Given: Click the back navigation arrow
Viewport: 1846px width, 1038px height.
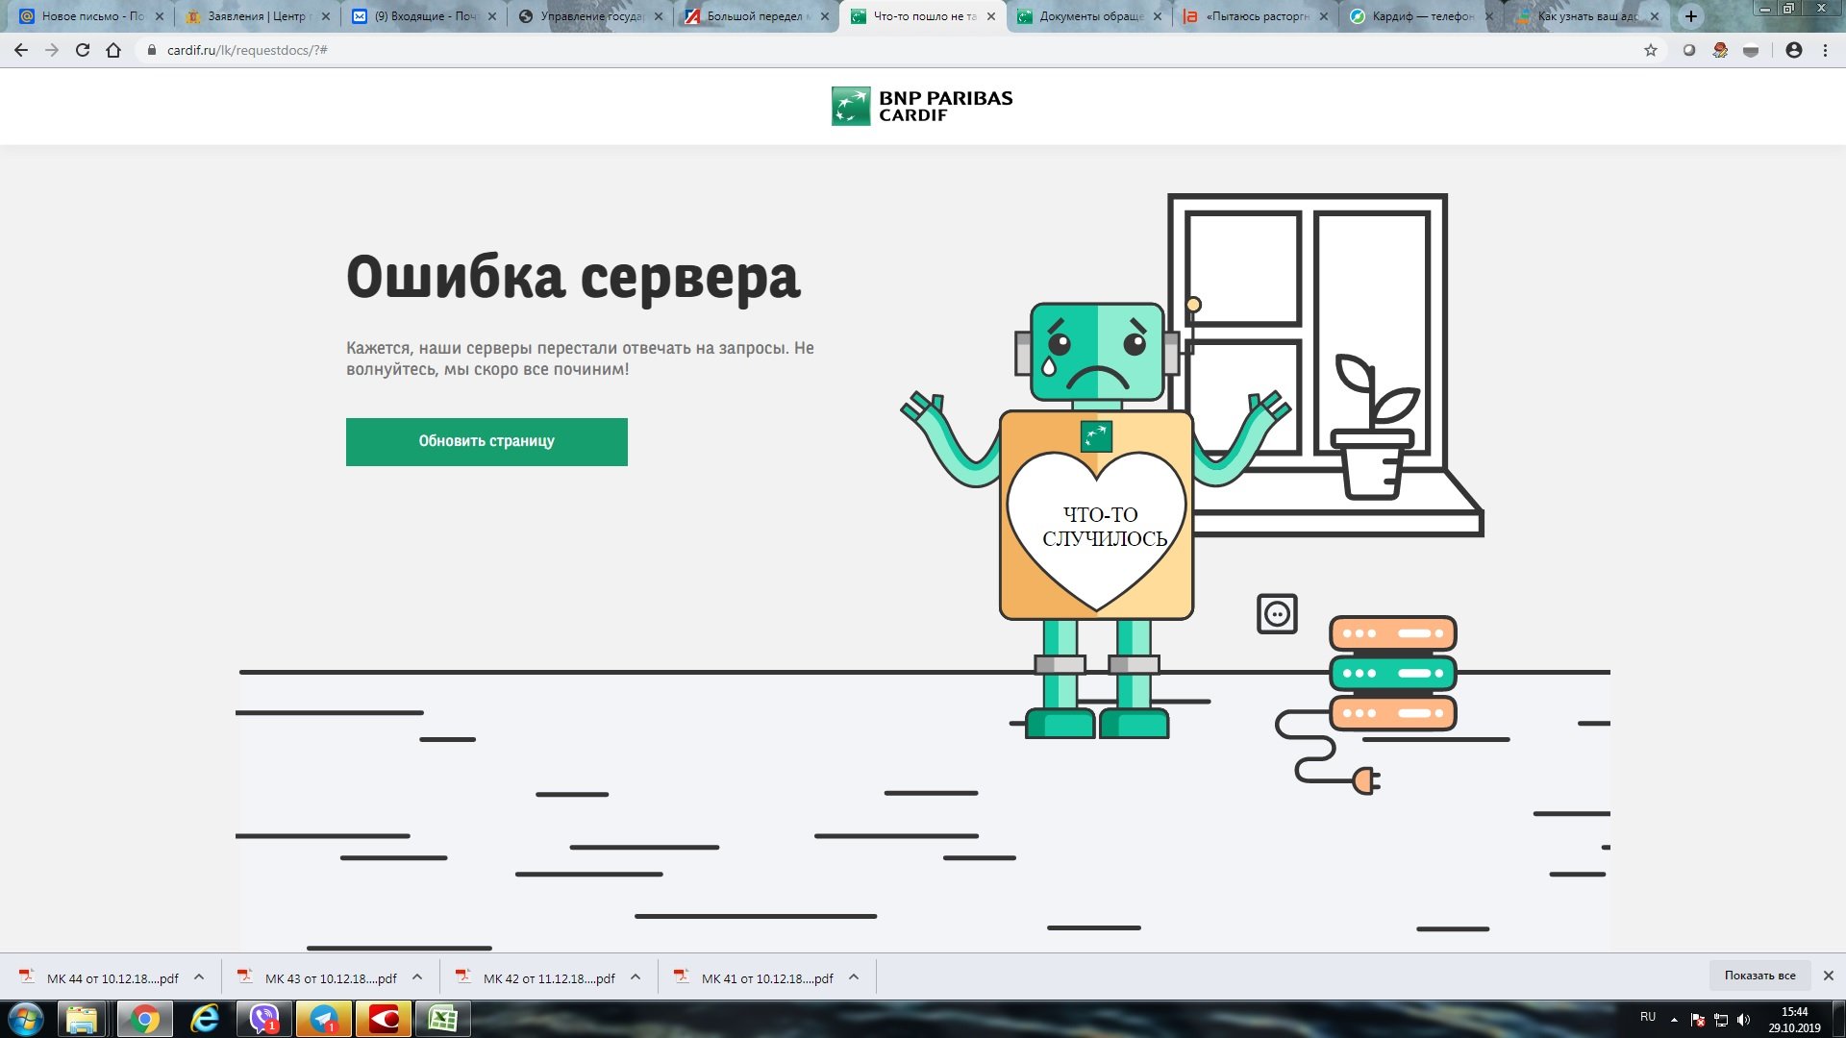Looking at the screenshot, I should (x=21, y=50).
